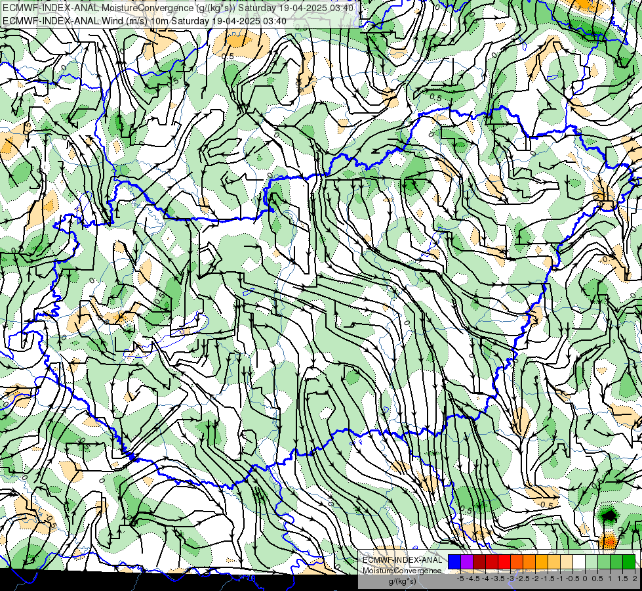Select the -1 tick label on the legend
Screen dimensions: 642x591
tap(560, 579)
